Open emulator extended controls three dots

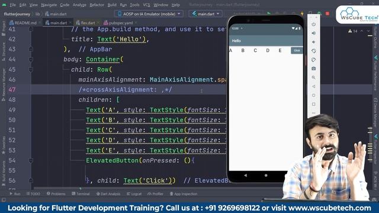(313, 113)
